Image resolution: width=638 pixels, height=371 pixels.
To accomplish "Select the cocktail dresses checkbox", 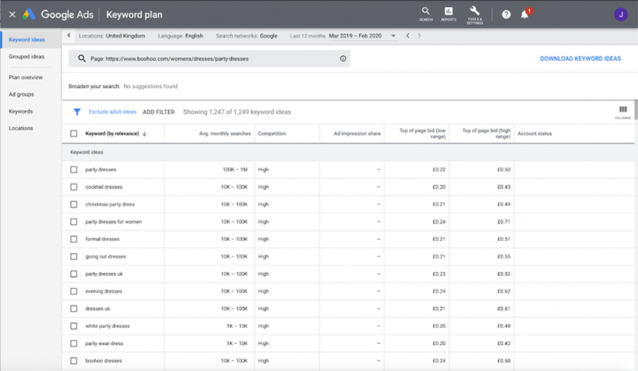I will click(x=73, y=187).
